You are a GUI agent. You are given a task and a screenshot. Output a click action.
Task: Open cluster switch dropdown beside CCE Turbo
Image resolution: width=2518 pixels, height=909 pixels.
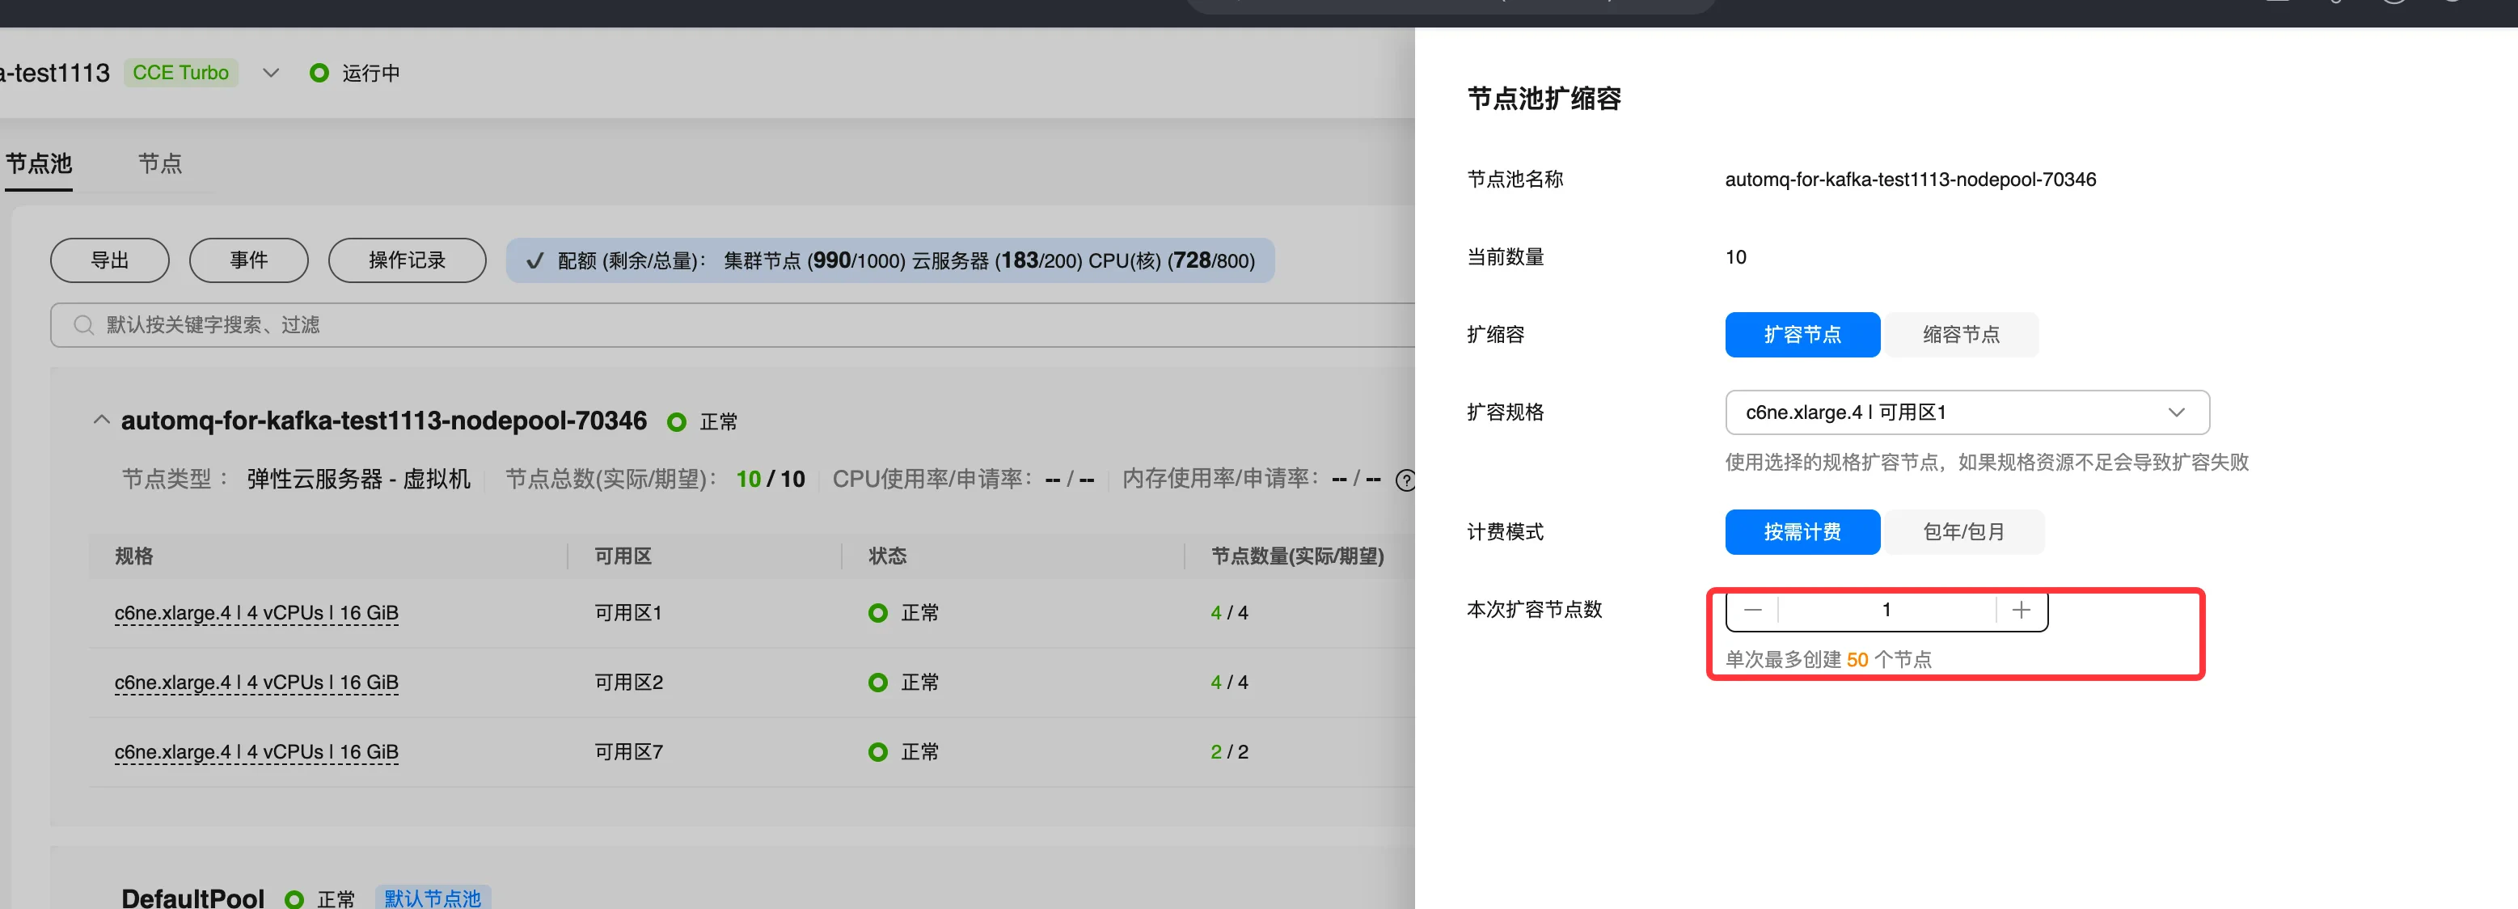pos(272,74)
